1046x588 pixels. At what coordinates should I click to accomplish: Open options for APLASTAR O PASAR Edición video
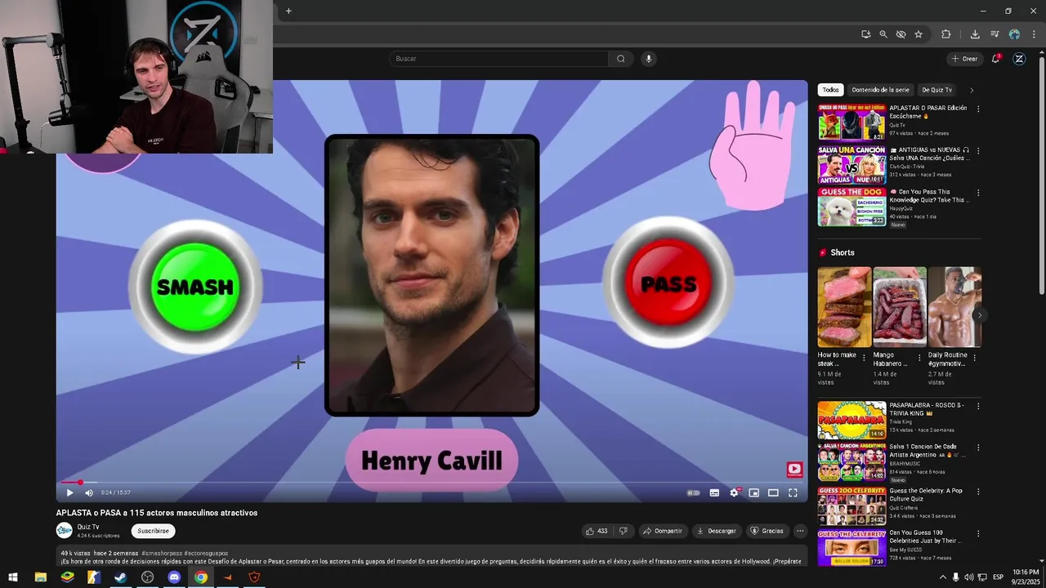tap(978, 109)
